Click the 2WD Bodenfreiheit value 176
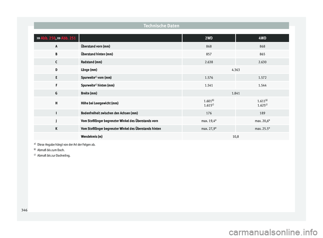323x238 pixels. [x=209, y=113]
